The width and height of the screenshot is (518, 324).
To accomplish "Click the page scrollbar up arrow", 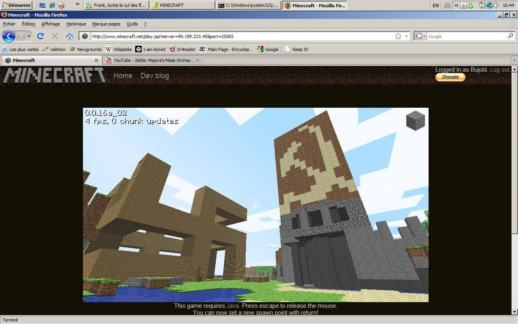I will tap(514, 69).
